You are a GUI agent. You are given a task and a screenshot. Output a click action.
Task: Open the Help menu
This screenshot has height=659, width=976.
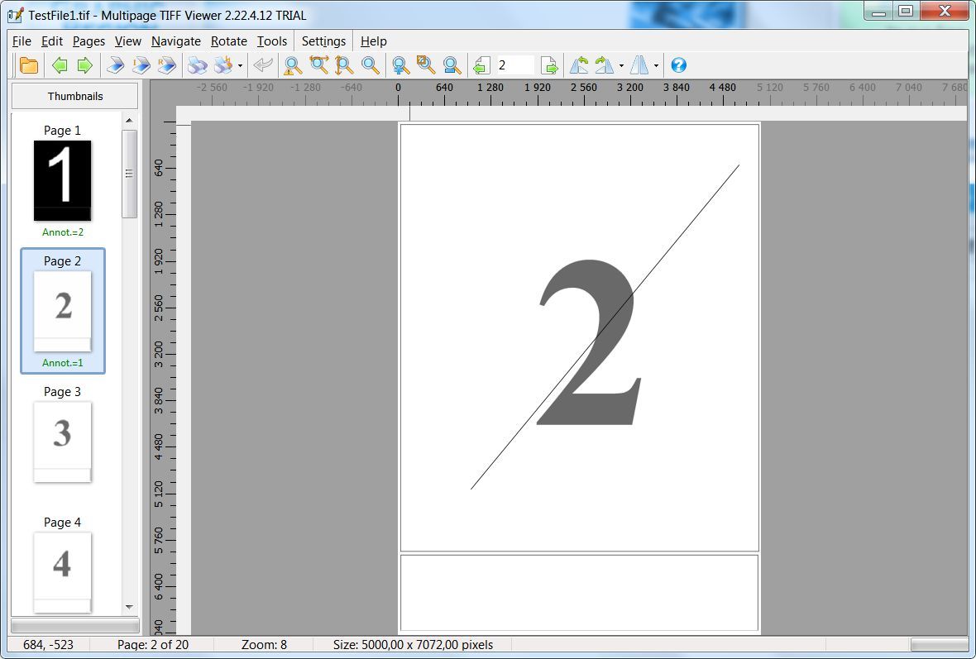(374, 41)
